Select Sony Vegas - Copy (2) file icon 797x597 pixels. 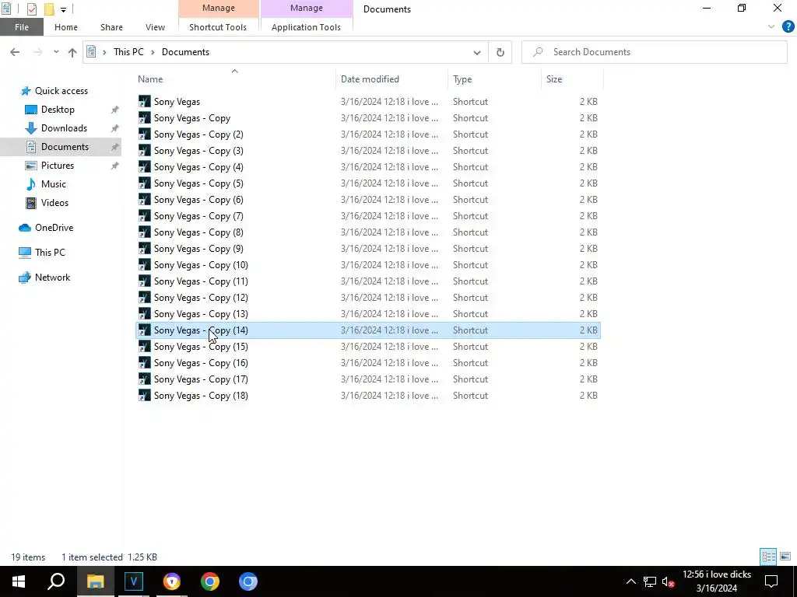tap(145, 134)
